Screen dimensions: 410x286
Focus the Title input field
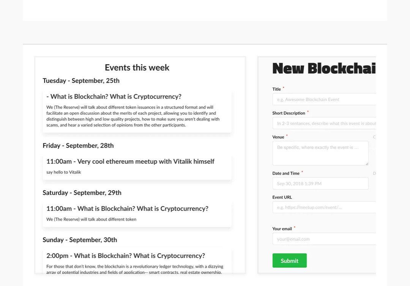[x=324, y=100]
